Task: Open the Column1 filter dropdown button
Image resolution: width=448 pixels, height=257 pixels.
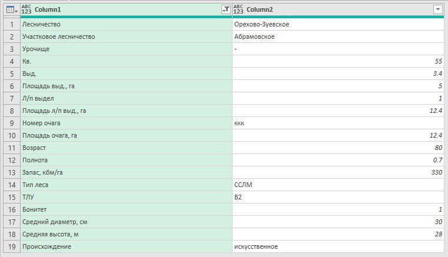Action: (226, 9)
